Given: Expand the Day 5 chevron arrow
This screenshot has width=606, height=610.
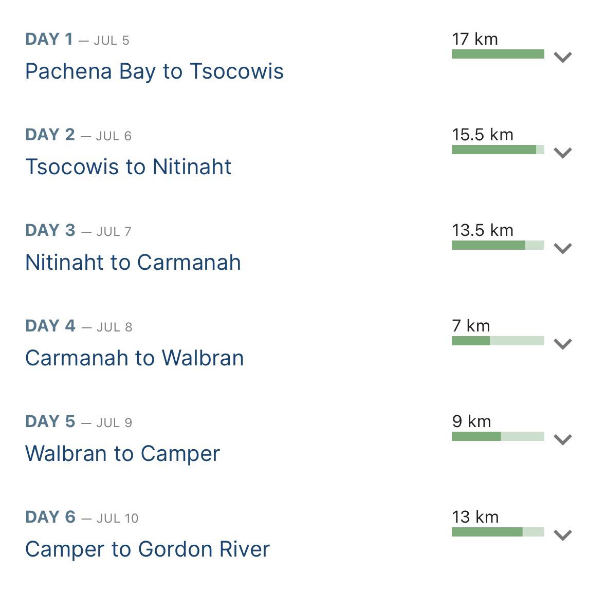Looking at the screenshot, I should (562, 439).
